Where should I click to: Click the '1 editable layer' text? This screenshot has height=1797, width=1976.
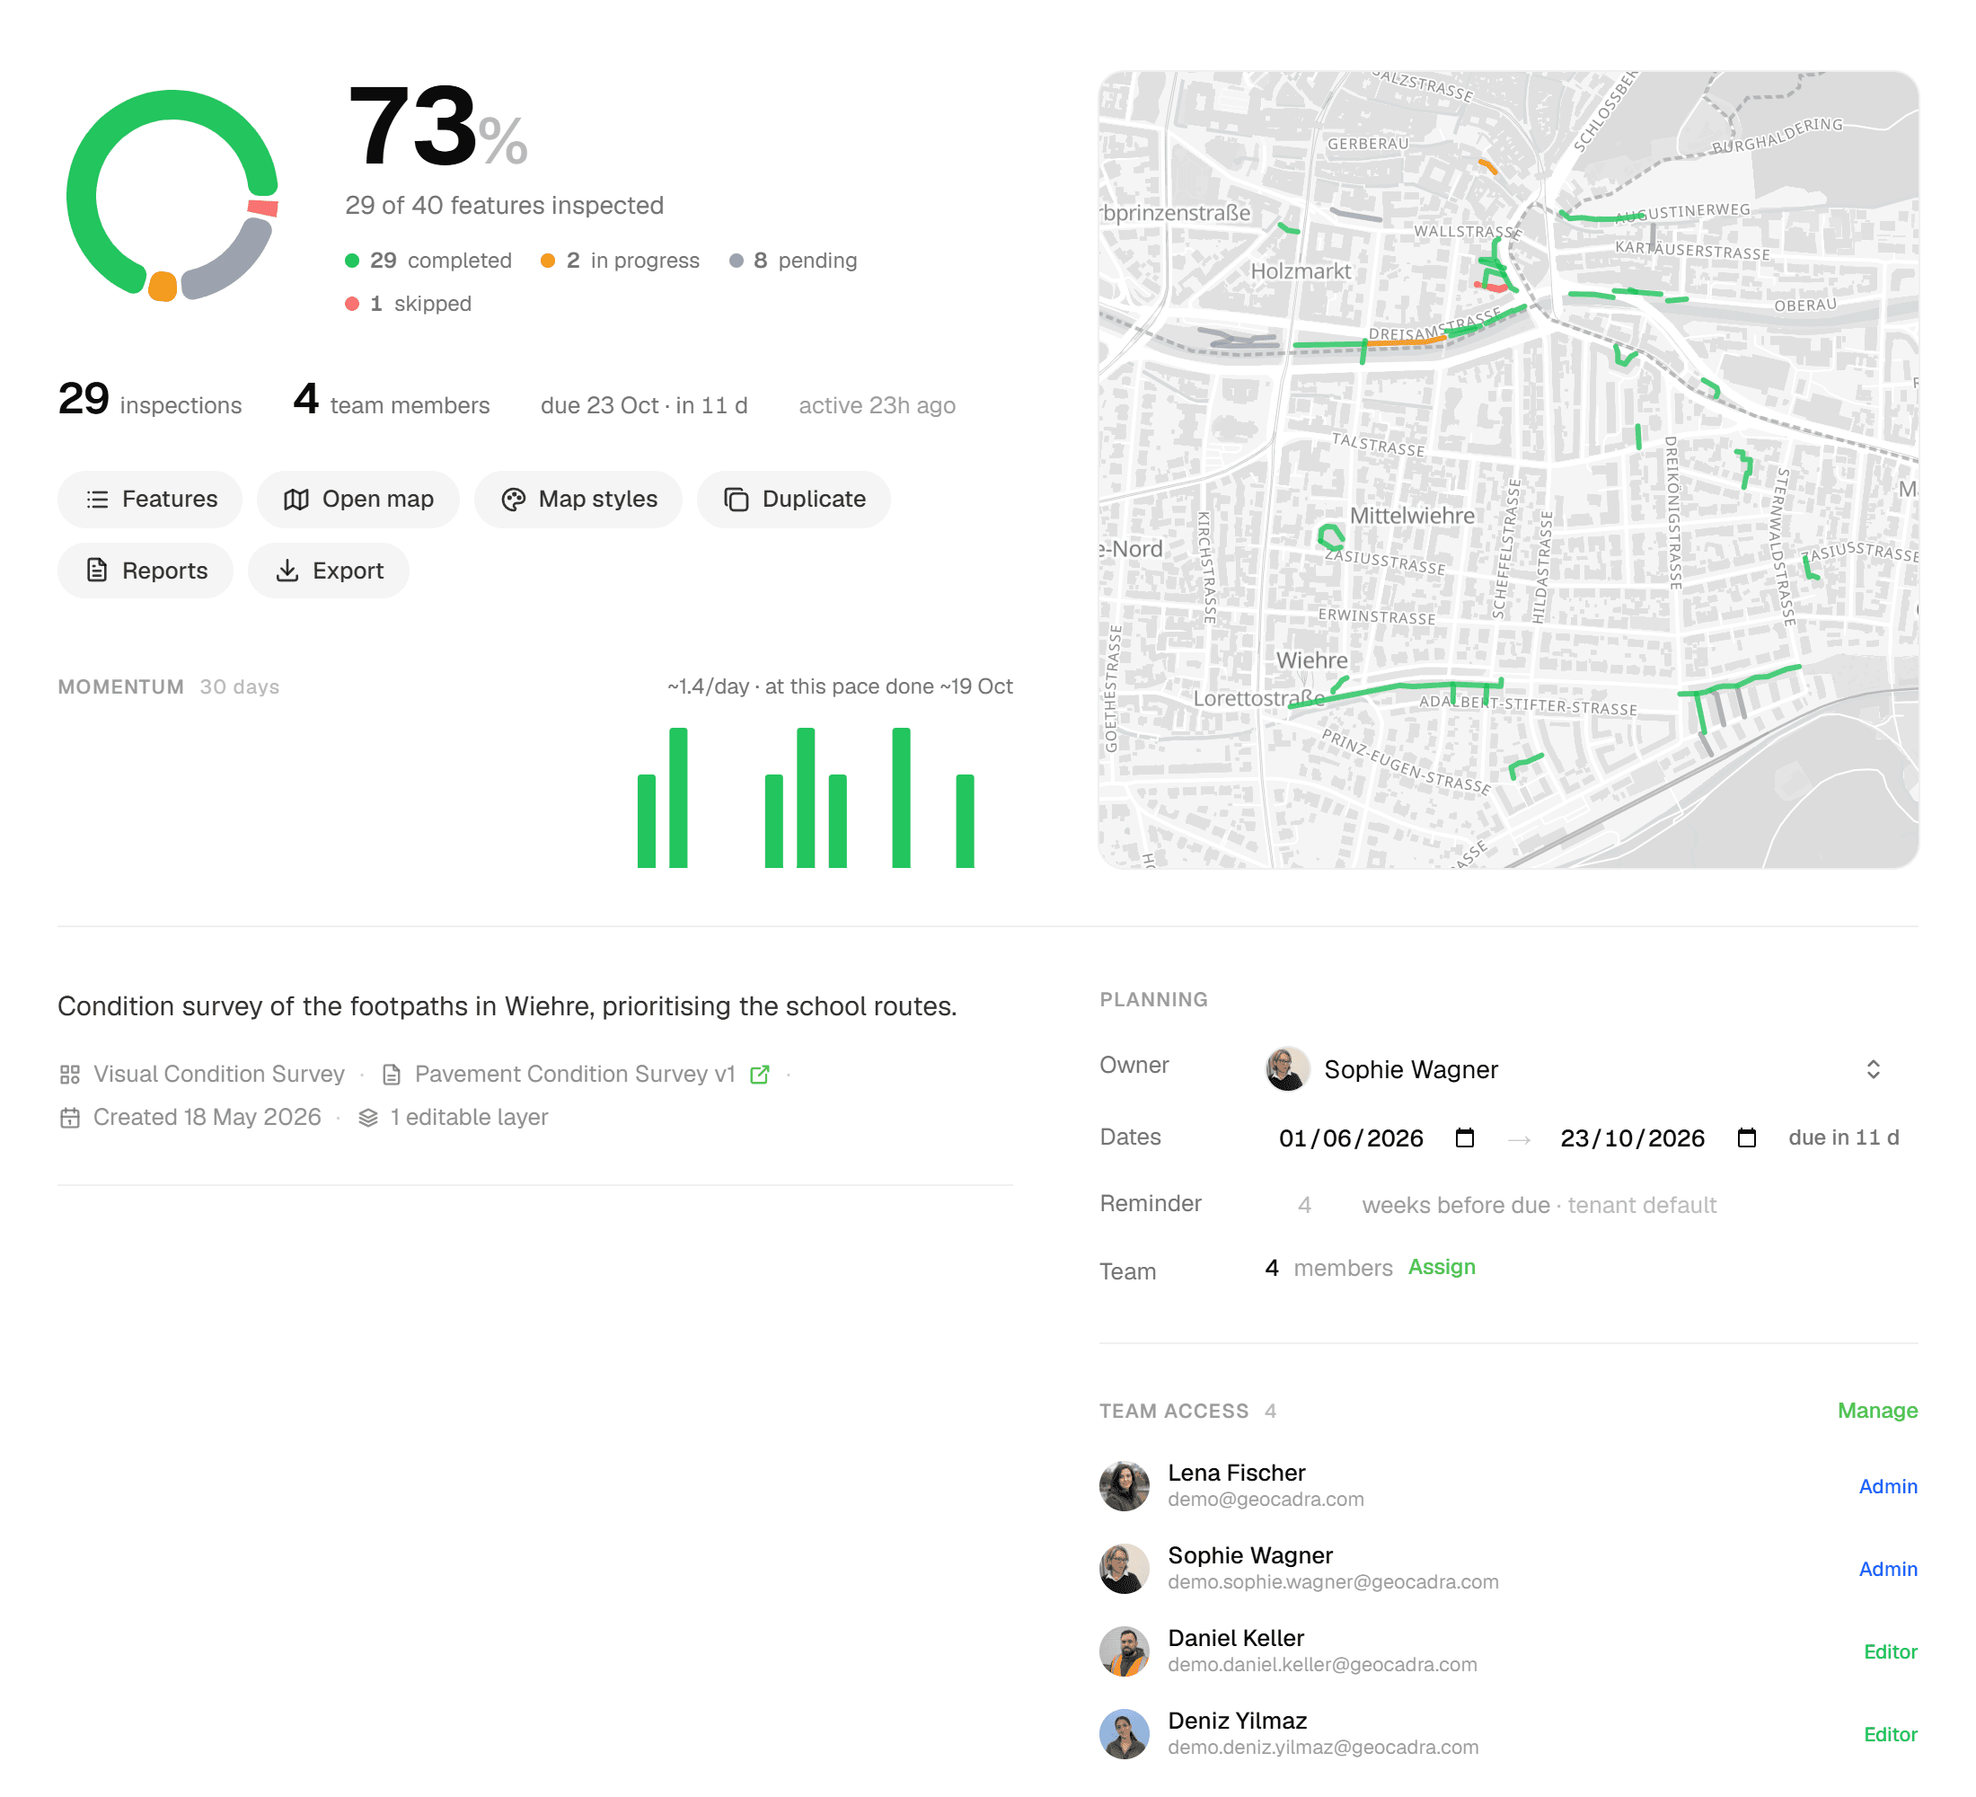[x=469, y=1118]
